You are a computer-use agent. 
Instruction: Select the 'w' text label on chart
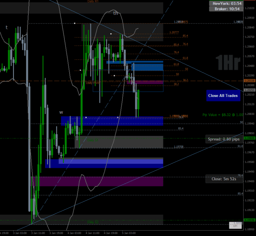point(61,112)
